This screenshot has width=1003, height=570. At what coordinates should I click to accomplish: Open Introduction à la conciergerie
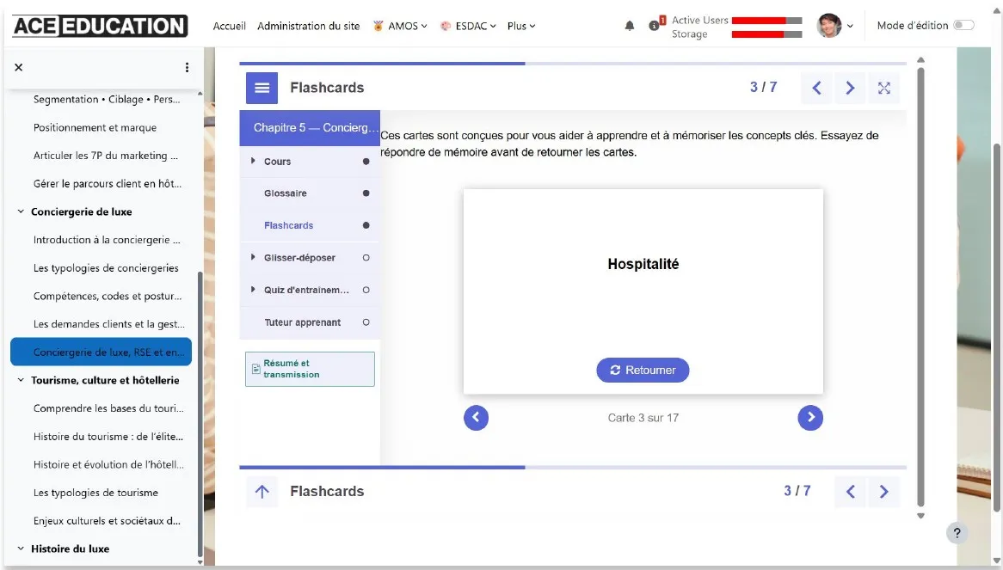coord(107,240)
